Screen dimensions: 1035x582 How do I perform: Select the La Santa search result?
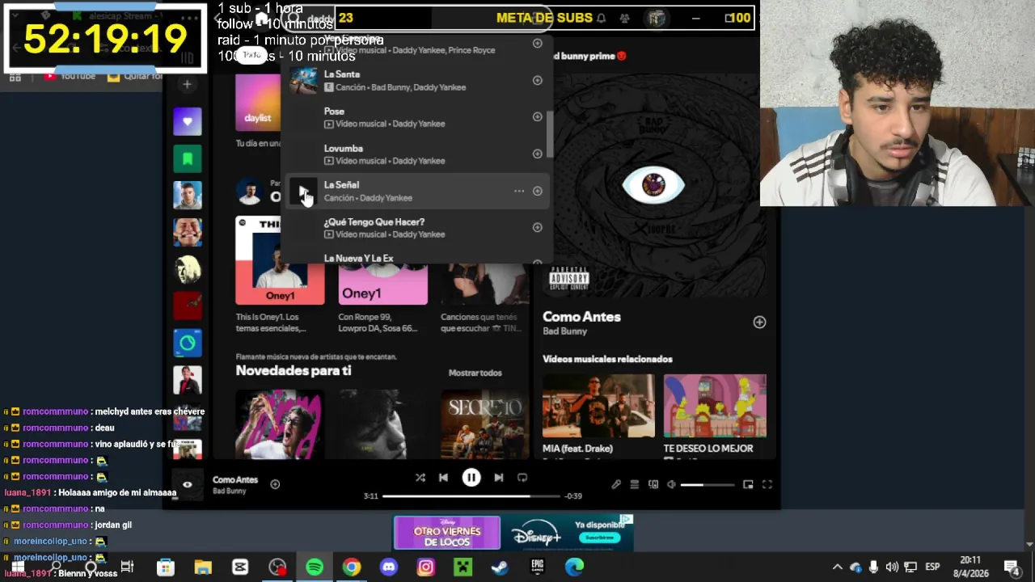[x=416, y=80]
